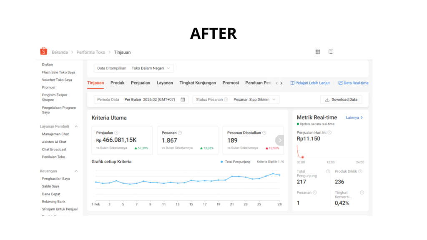
Task: Open Toko Dalam Negeri dropdown
Action: click(151, 68)
